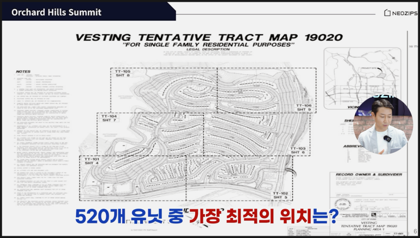Screen dimensions: 420x238
Task: Click the 'FOR SINGLE FAMILY RESIDENTIAL PURPOSES' subtitle
Action: pos(209,44)
